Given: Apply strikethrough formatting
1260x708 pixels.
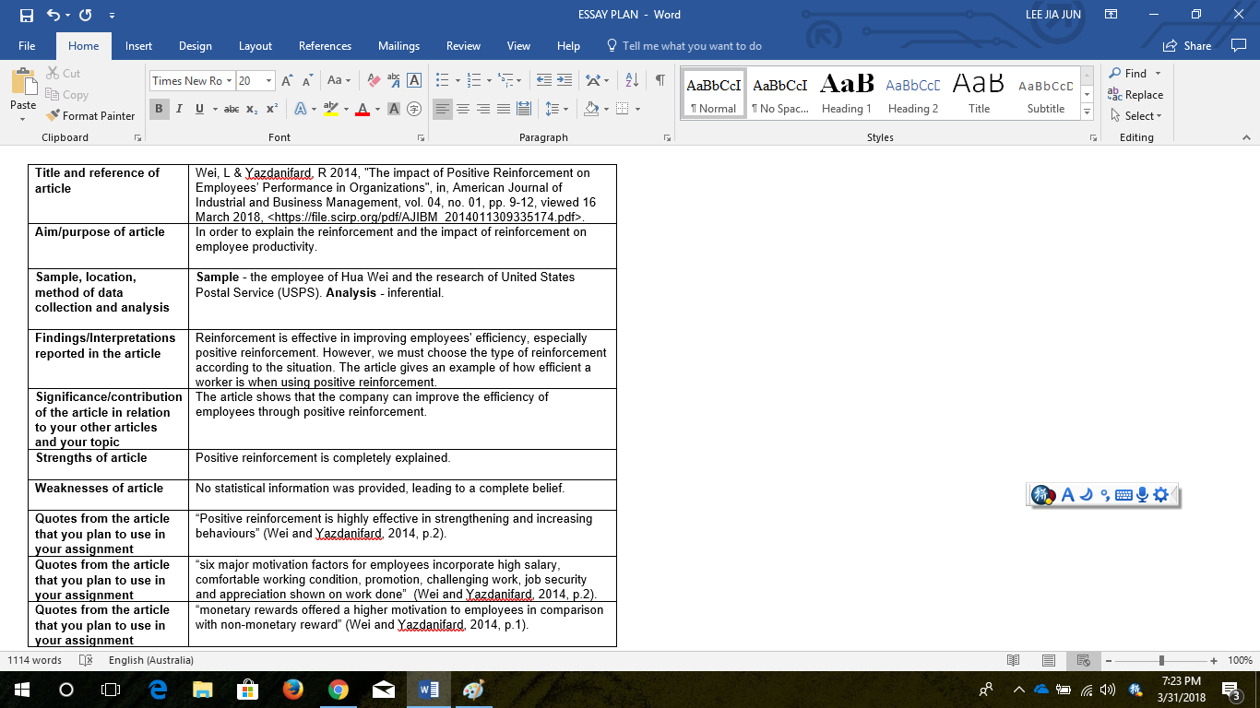Looking at the screenshot, I should (231, 109).
